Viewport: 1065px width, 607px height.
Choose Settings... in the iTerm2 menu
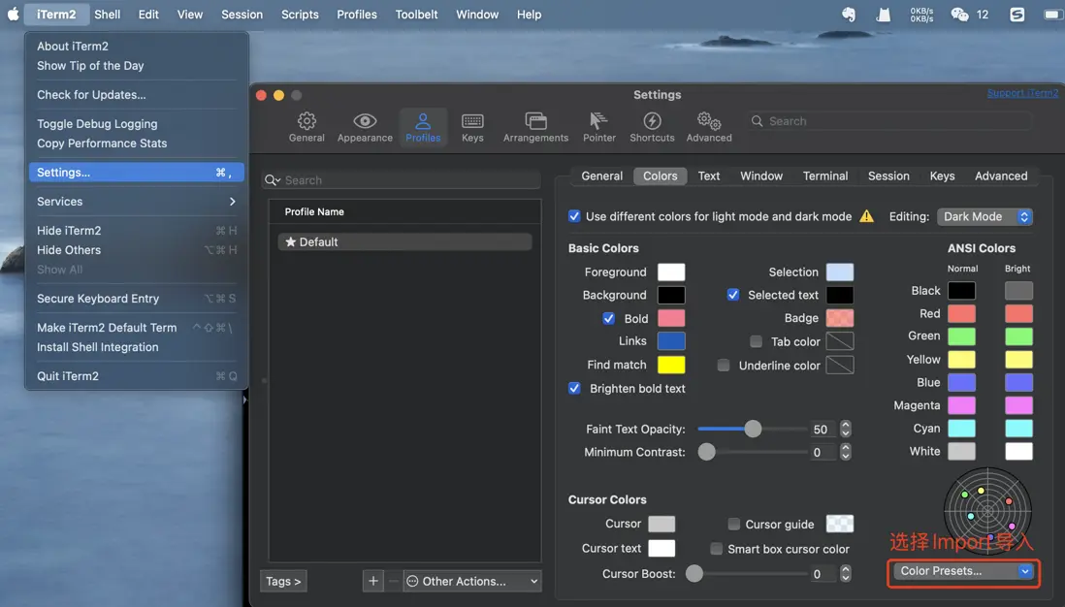pos(136,173)
